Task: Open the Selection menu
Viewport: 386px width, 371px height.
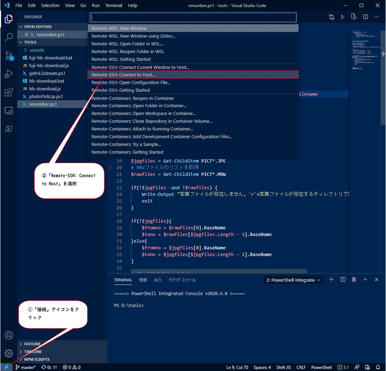Action: pyautogui.click(x=50, y=5)
